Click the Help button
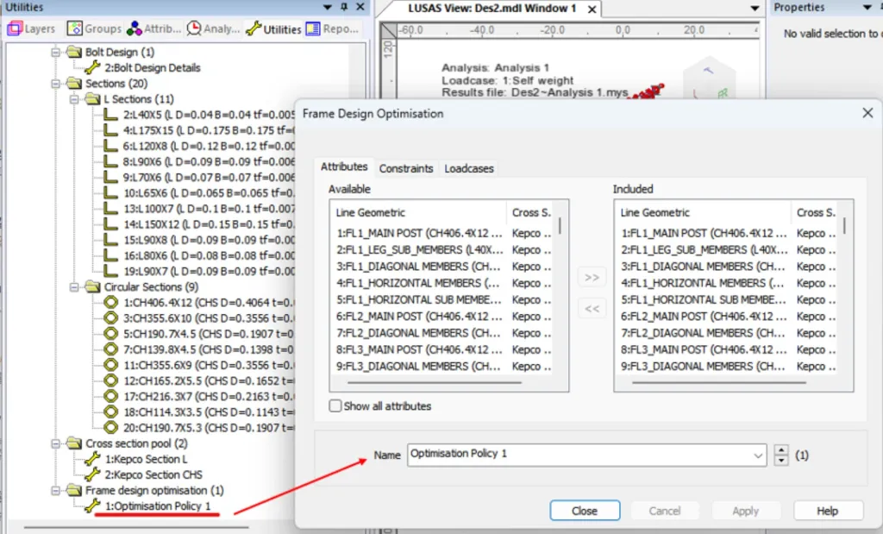 [x=827, y=511]
